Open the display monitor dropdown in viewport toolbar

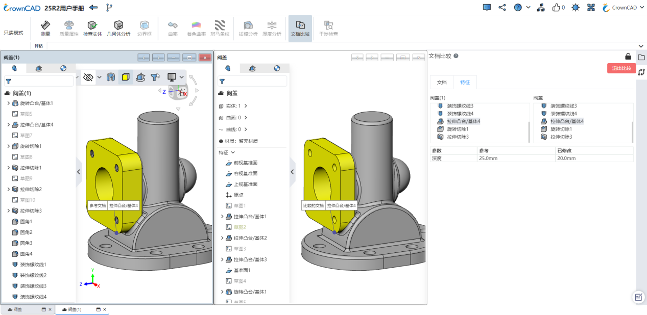(176, 77)
